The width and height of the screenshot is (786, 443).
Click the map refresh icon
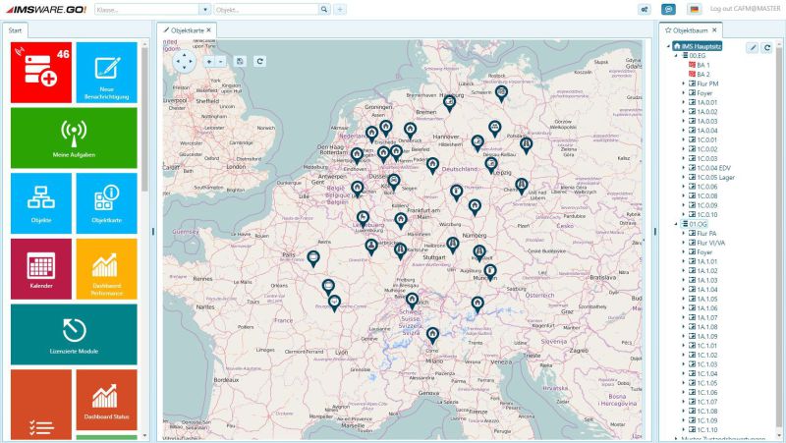tap(259, 61)
